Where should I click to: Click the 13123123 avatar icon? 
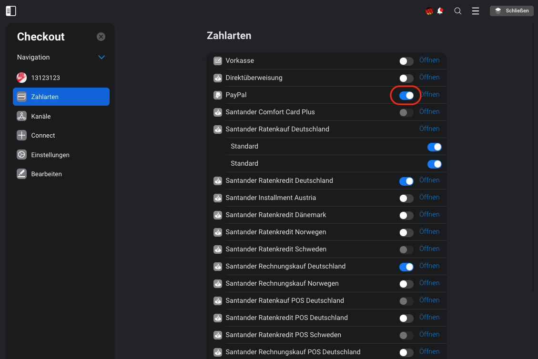pyautogui.click(x=21, y=78)
